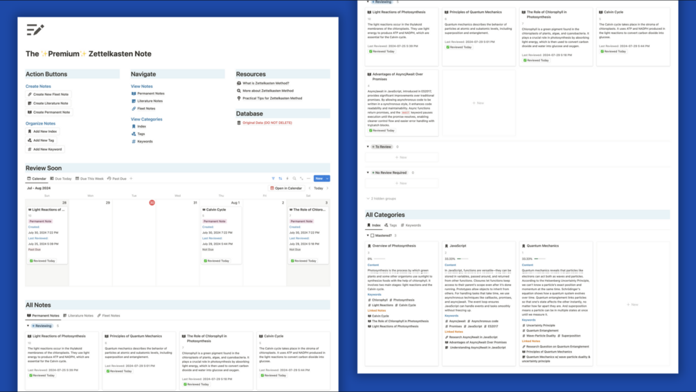Switch to Keywords tab in All Categories

tap(411, 225)
